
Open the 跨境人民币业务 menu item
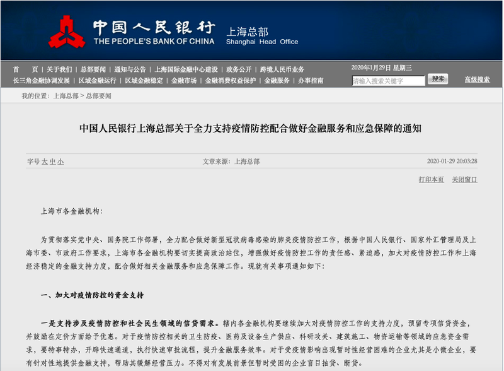pos(282,69)
